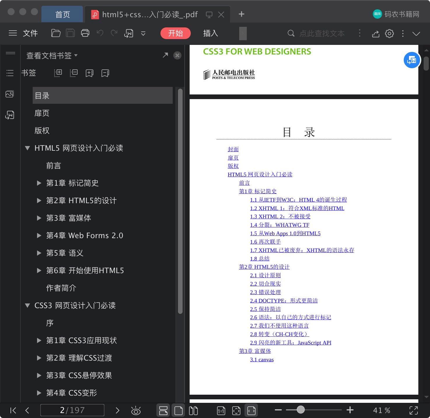Expand 第6章 开始使用HTML5 bookmark
The image size is (430, 418).
(x=39, y=271)
